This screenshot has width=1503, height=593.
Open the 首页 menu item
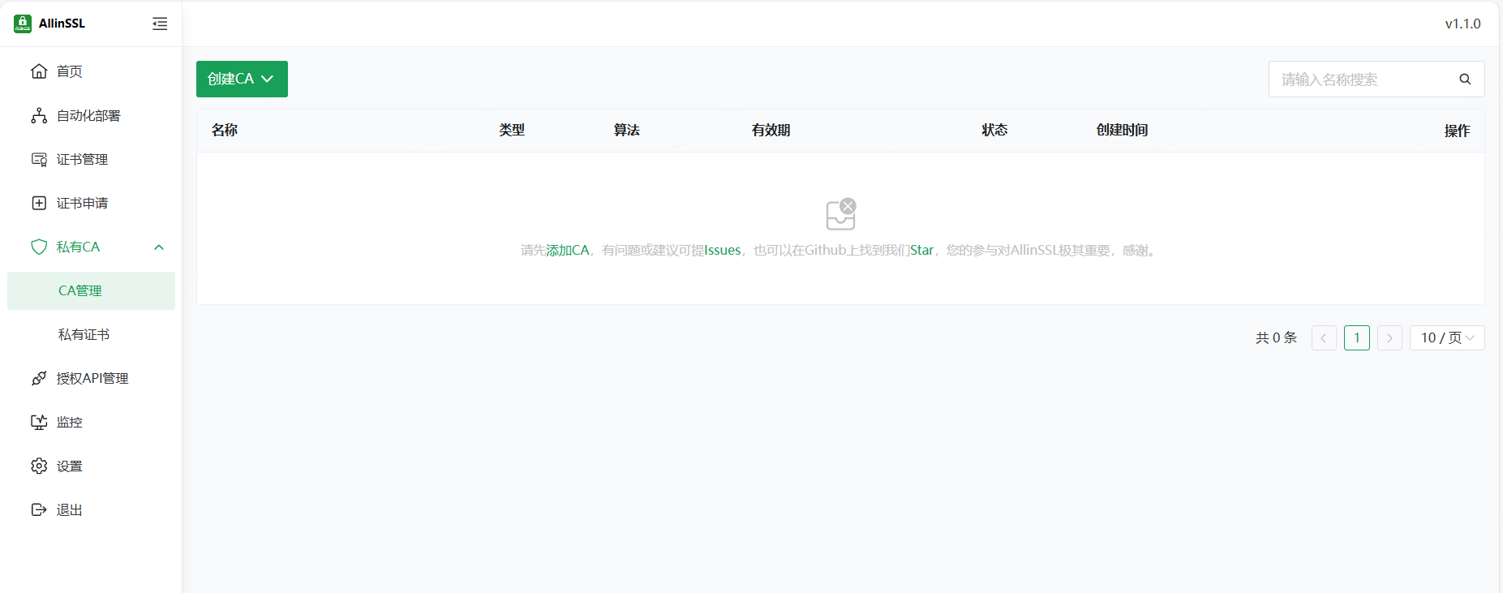[91, 71]
